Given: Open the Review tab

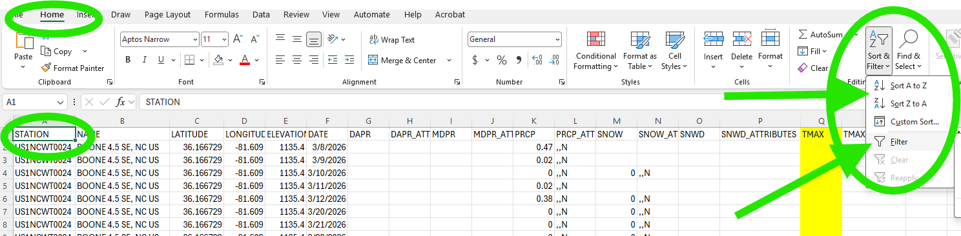Looking at the screenshot, I should point(296,14).
